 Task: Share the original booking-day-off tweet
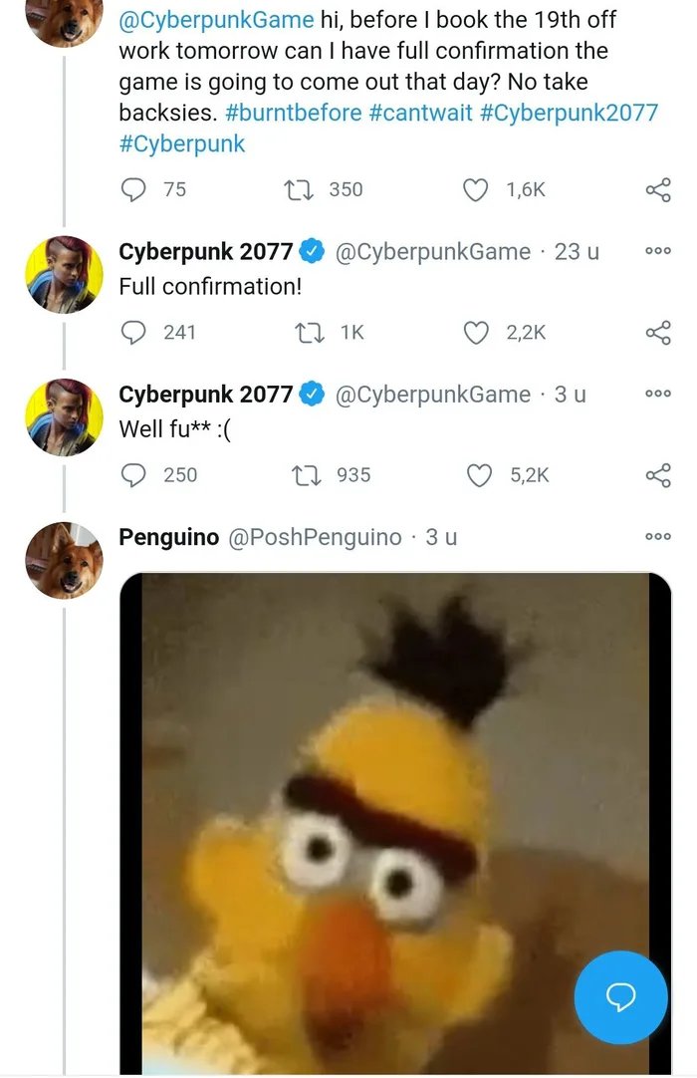658,189
